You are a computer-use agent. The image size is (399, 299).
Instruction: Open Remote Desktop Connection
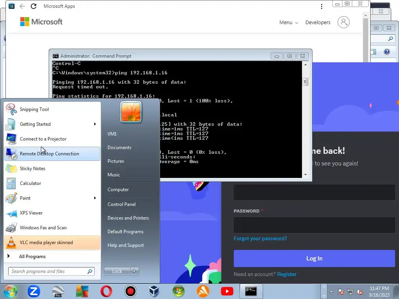click(x=52, y=153)
